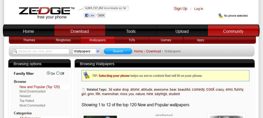Open the bear tag
This screenshot has height=118, width=263.
pyautogui.click(x=173, y=90)
